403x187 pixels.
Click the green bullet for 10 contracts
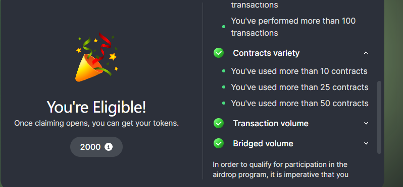tap(224, 71)
